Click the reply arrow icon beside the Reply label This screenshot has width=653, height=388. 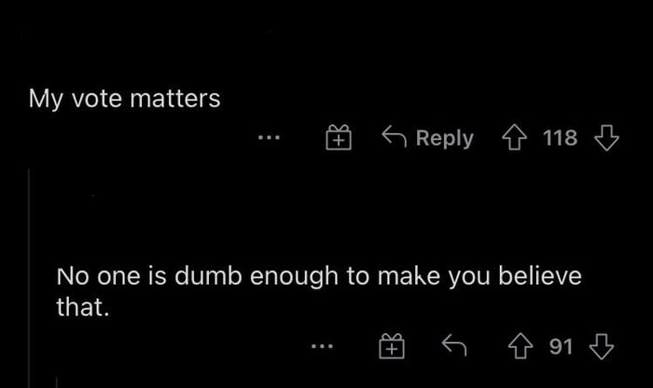pos(395,138)
